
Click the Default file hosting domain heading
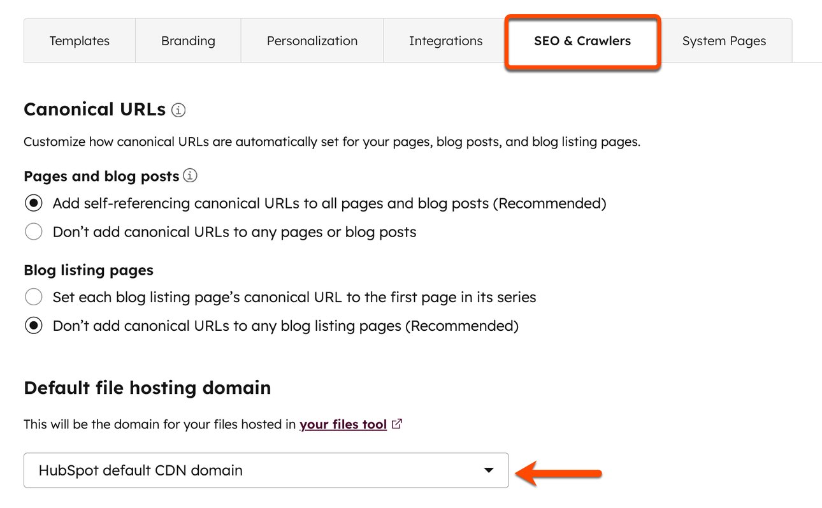coord(147,388)
